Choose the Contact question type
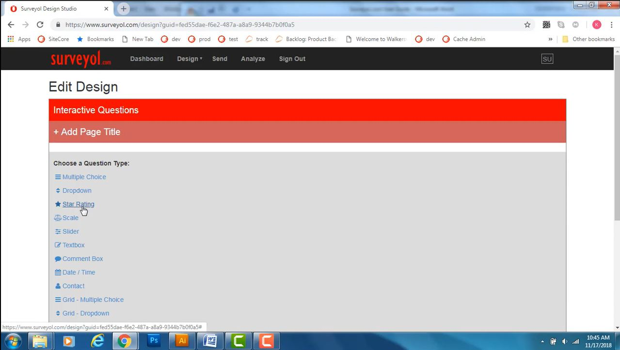Screen dimensions: 620x350 pyautogui.click(x=73, y=286)
